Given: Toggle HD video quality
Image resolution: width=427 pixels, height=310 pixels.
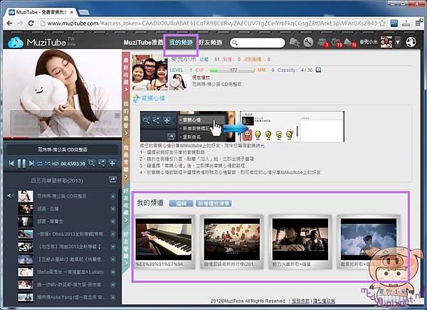Looking at the screenshot, I should (x=56, y=164).
